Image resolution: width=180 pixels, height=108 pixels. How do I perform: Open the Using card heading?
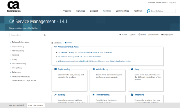coord(137,69)
